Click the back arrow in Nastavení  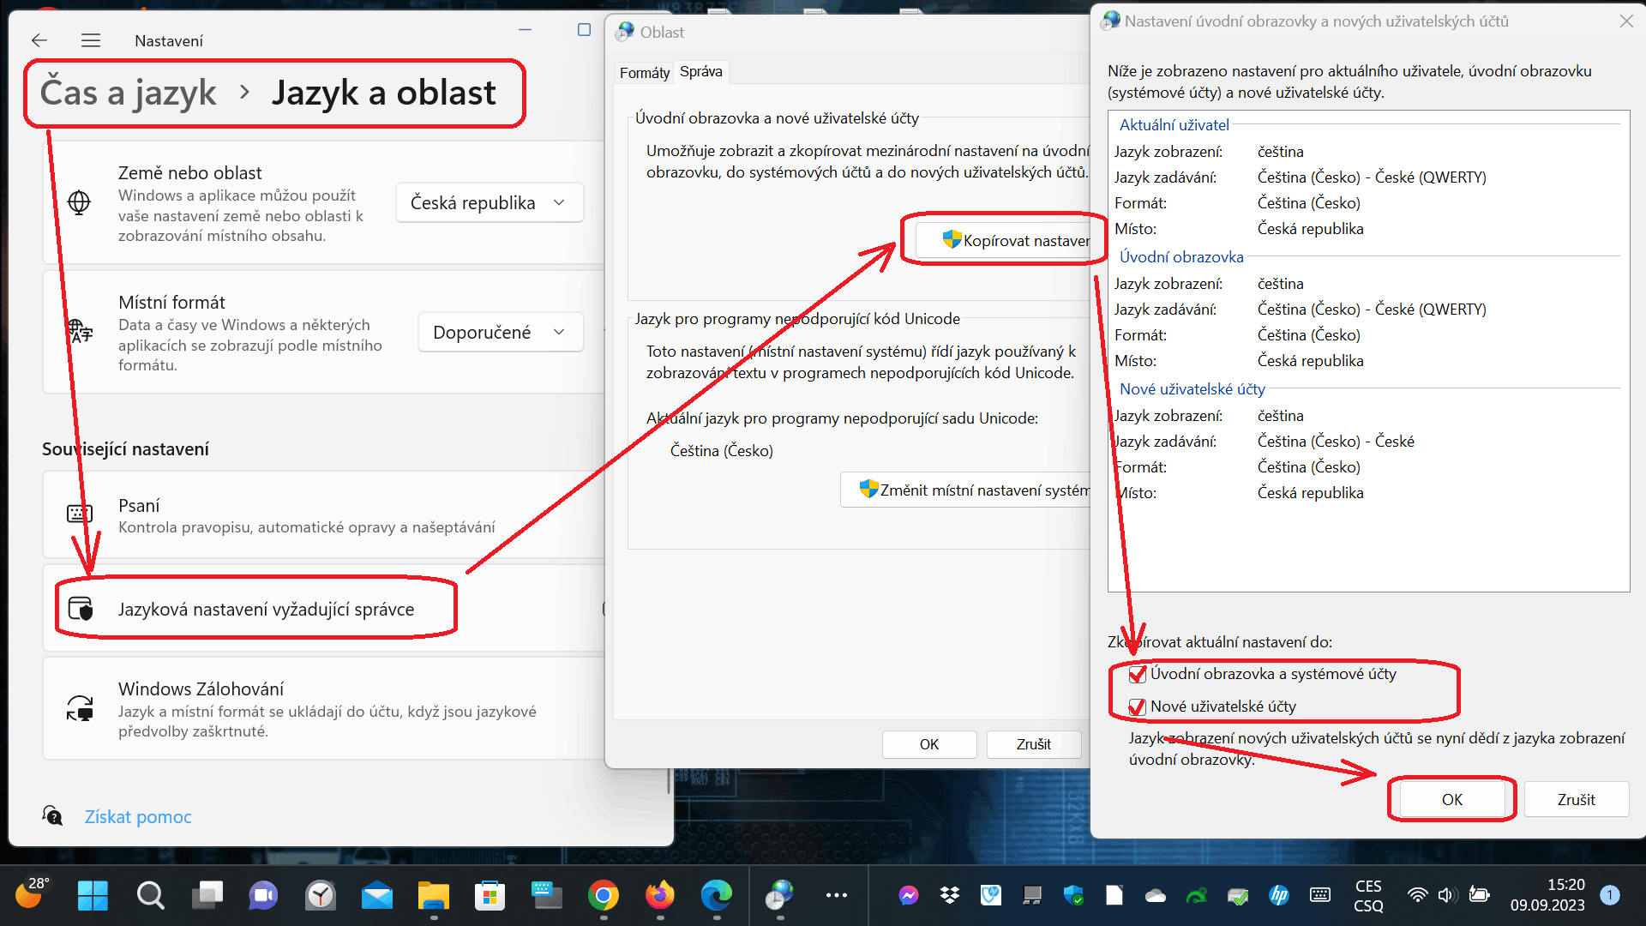[x=39, y=40]
